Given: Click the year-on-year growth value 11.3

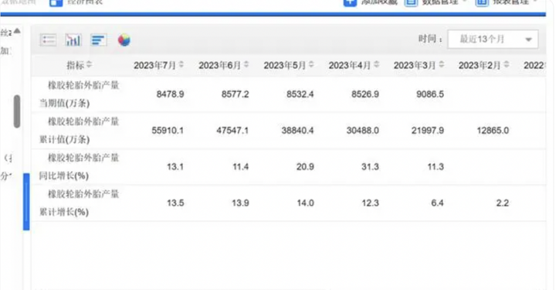Looking at the screenshot, I should (436, 167).
